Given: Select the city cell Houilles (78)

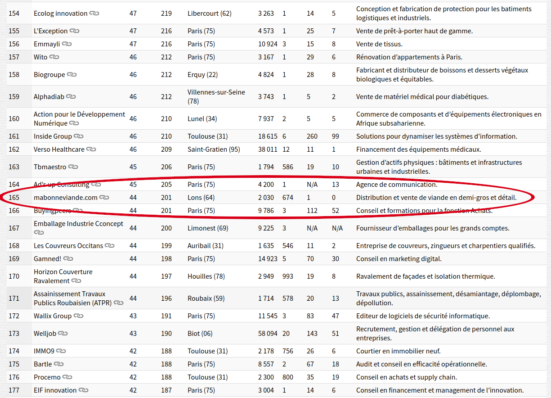Looking at the screenshot, I should point(206,276).
